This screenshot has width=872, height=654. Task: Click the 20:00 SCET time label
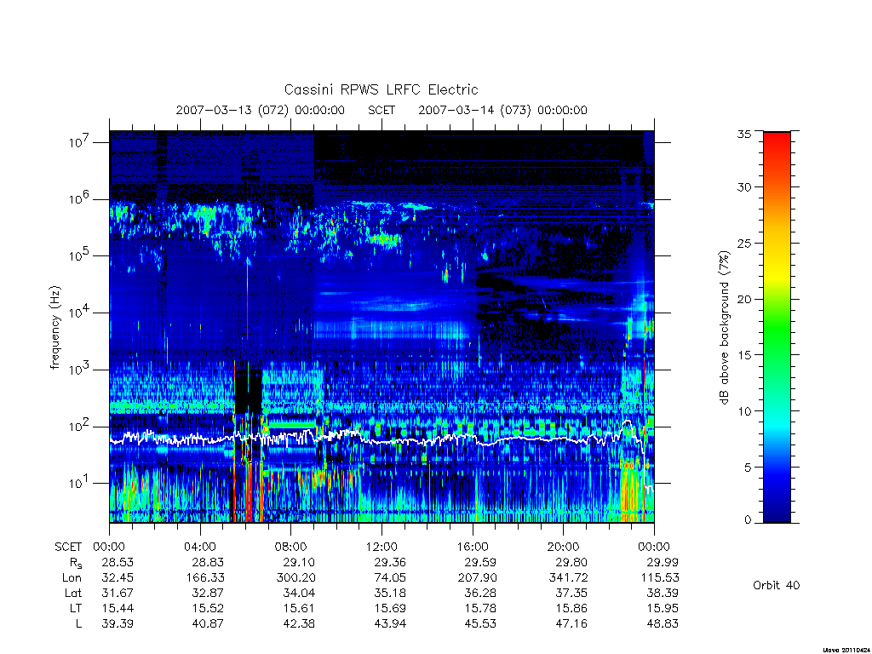coord(563,547)
